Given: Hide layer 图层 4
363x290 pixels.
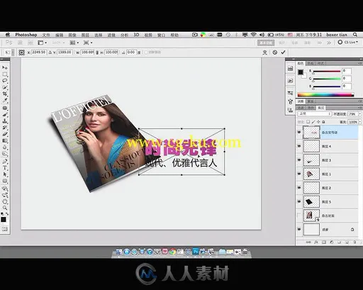Looking at the screenshot, I should pyautogui.click(x=299, y=146).
